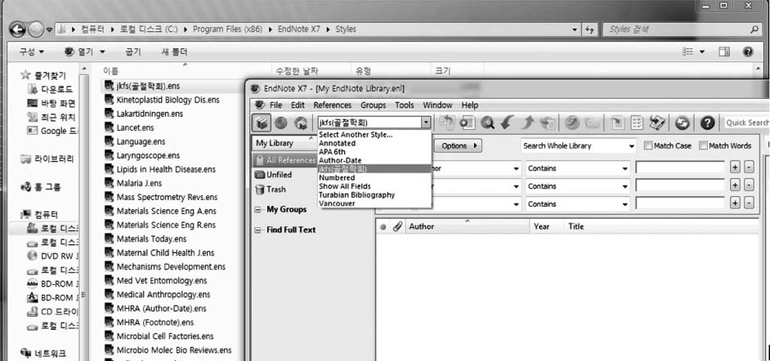Open the Help menu in EndNote
770x361 pixels.
tap(470, 105)
